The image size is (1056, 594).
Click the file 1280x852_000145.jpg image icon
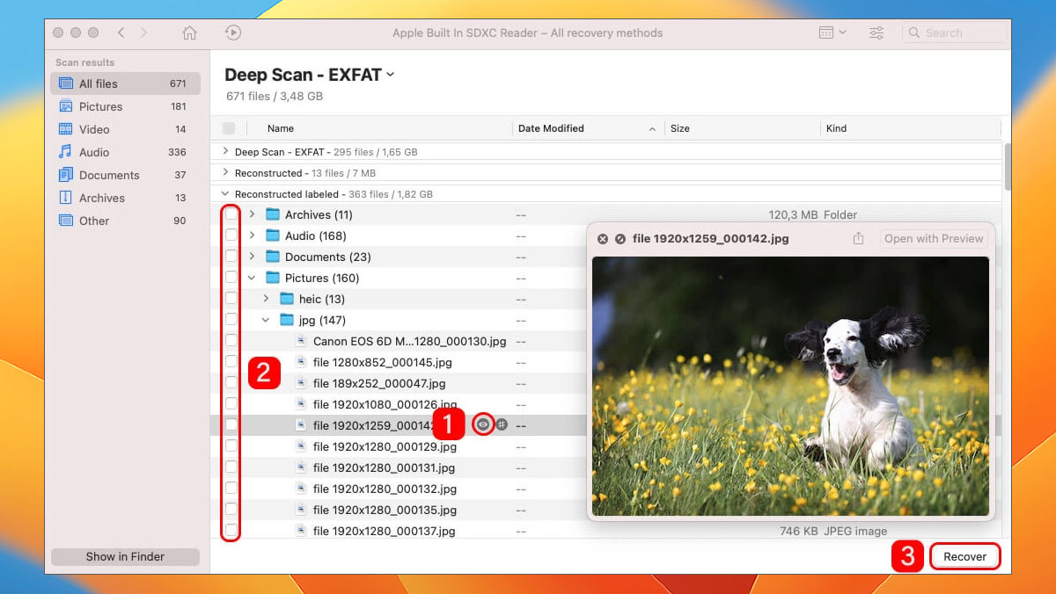click(301, 362)
